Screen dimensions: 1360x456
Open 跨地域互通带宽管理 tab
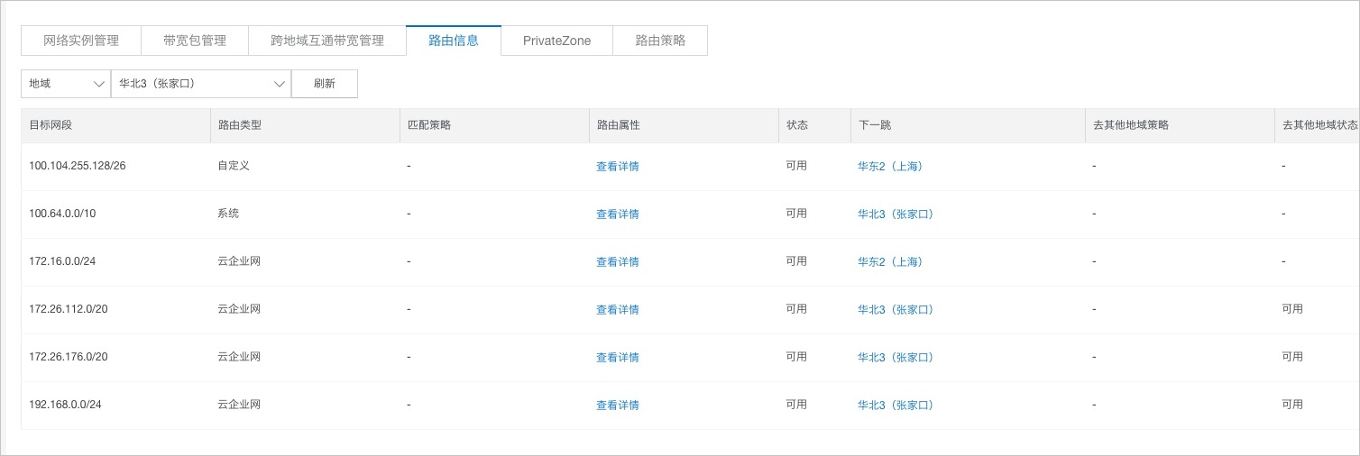(327, 41)
